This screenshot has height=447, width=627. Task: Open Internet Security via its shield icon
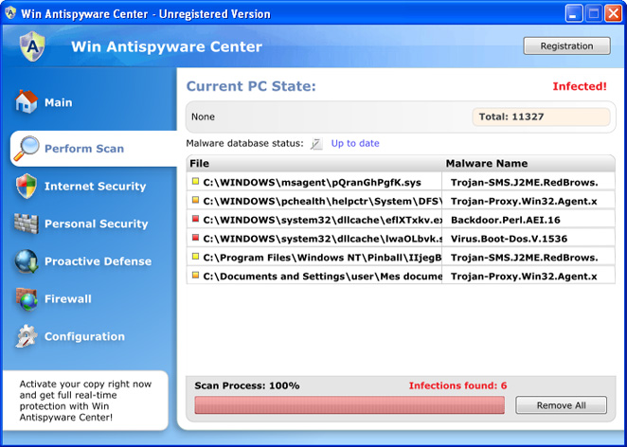[x=27, y=186]
